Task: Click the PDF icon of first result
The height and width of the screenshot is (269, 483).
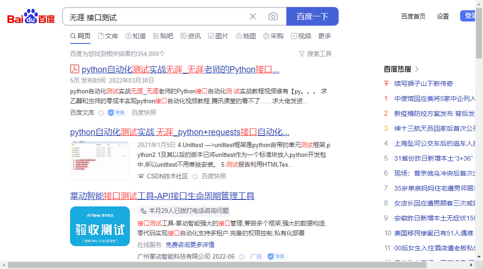Action: click(x=75, y=69)
